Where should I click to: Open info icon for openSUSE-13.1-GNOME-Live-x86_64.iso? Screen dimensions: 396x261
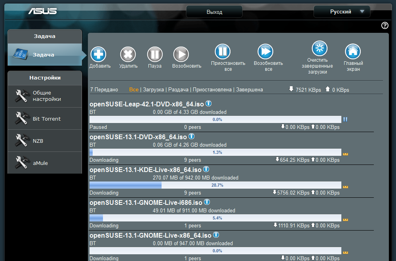click(x=216, y=235)
